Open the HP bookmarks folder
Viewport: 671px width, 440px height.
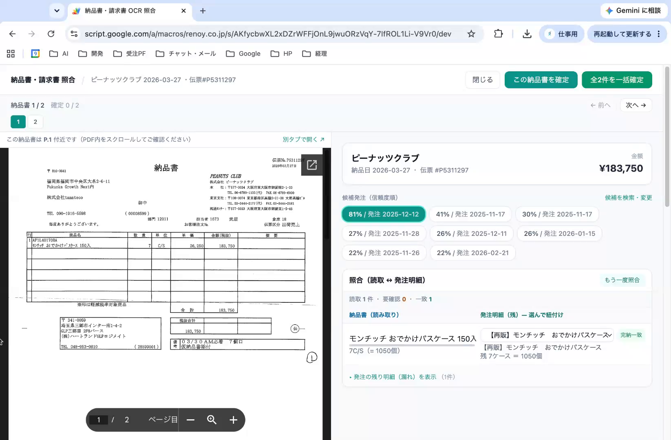point(281,53)
